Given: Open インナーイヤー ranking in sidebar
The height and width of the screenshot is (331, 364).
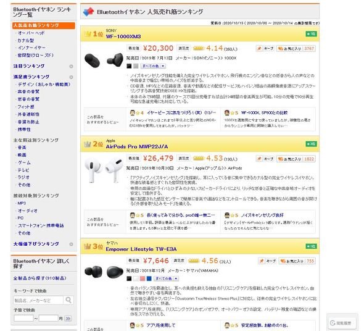Looking at the screenshot, I should coord(31,48).
